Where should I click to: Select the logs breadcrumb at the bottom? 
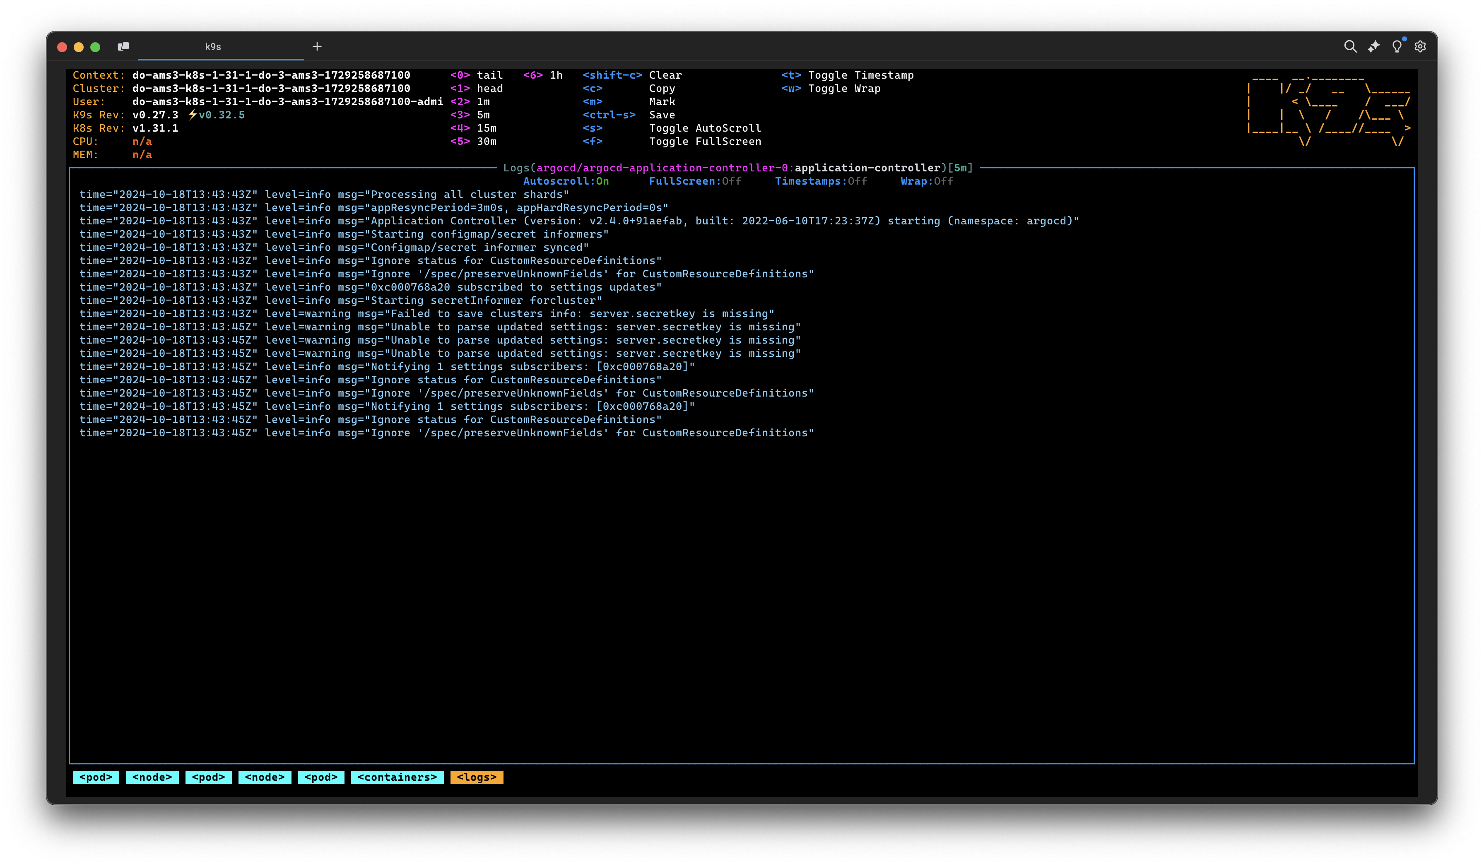click(x=476, y=777)
